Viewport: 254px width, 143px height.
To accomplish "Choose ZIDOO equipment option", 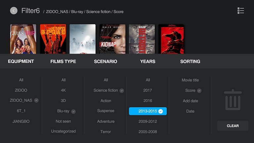I will 21,90.
